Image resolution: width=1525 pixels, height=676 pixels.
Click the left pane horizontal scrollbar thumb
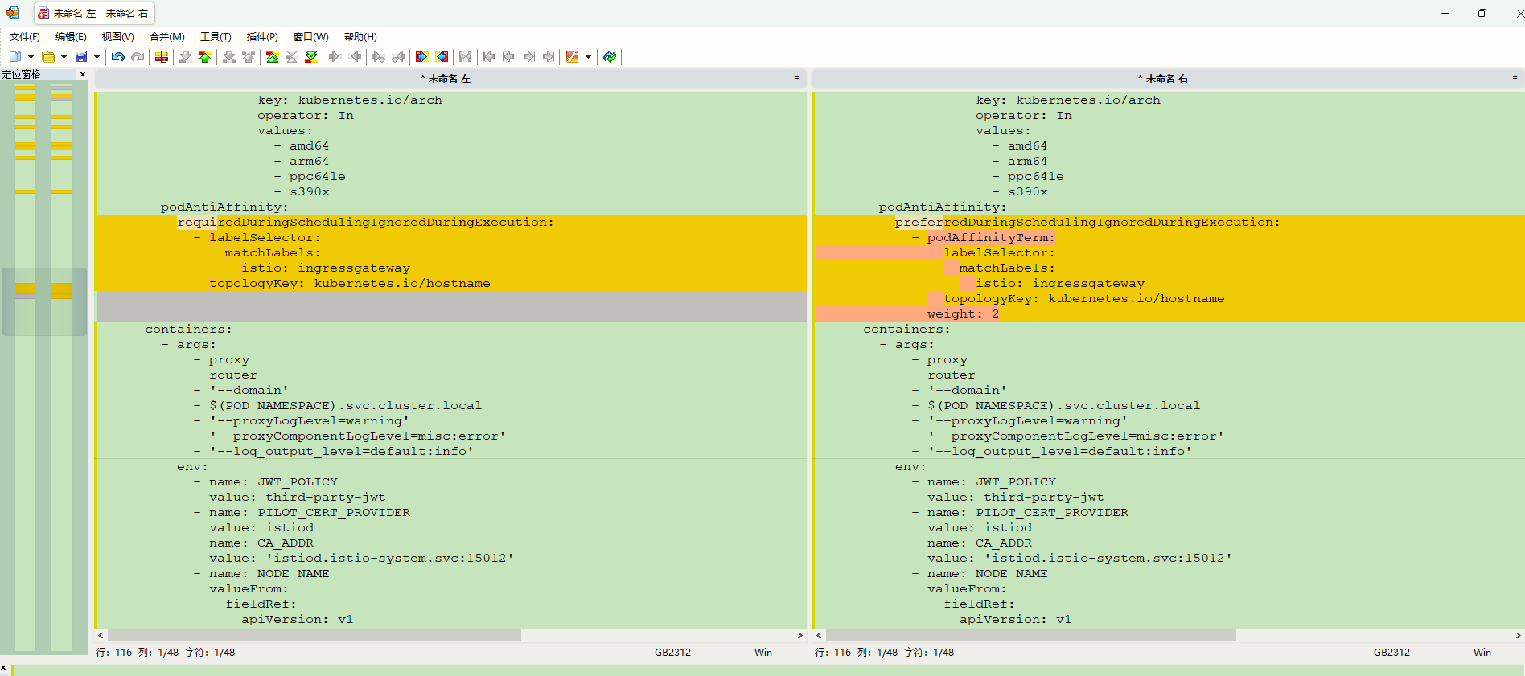click(x=314, y=636)
